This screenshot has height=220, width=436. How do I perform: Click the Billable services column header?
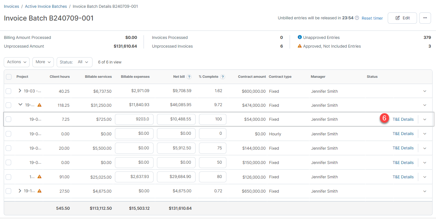pos(98,77)
